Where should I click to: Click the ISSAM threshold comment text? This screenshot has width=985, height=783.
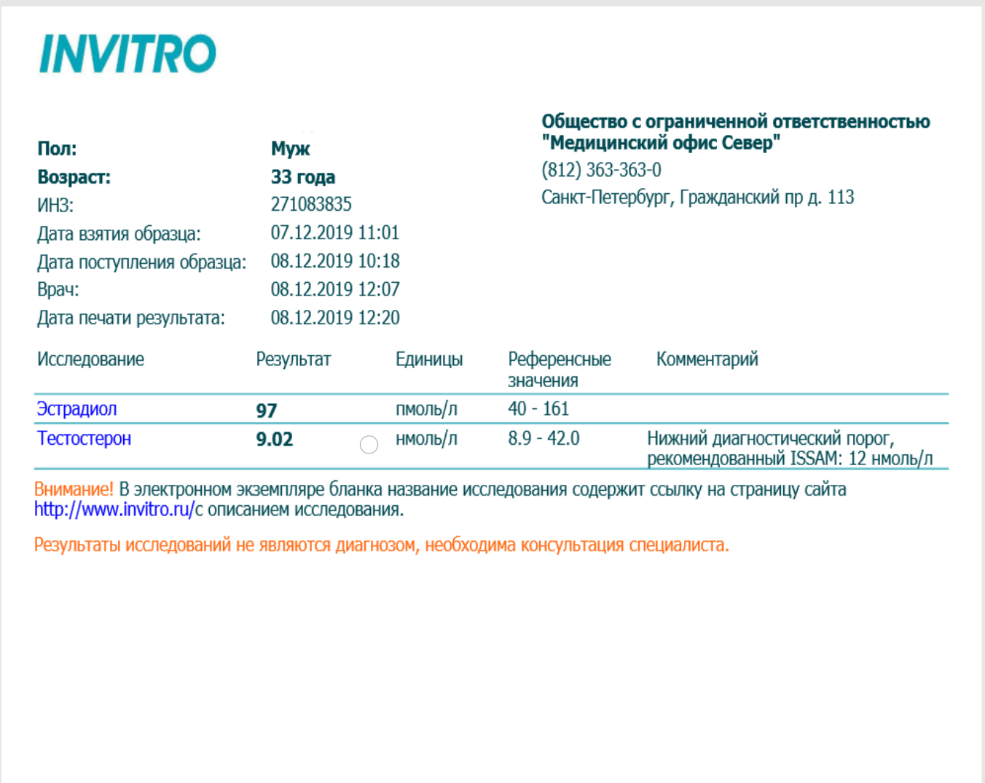tap(789, 448)
